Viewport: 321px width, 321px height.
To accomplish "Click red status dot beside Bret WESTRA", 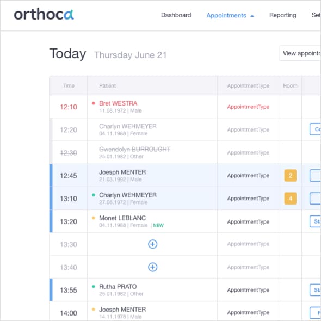I will click(94, 103).
